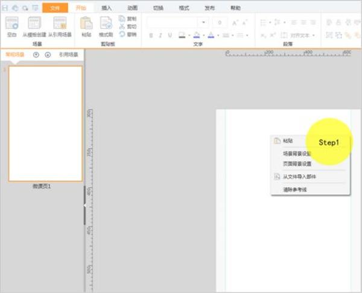Select the 微课页1 page thumbnail
This screenshot has width=362, height=293.
coord(45,124)
